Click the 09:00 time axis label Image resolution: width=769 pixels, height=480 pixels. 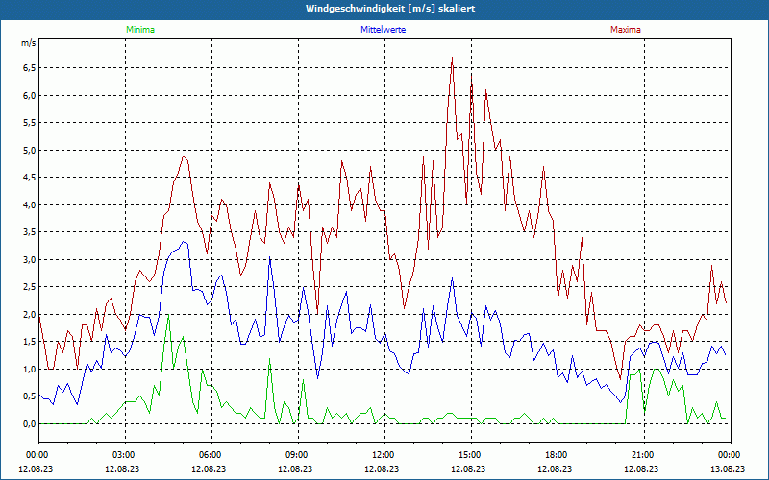point(298,455)
